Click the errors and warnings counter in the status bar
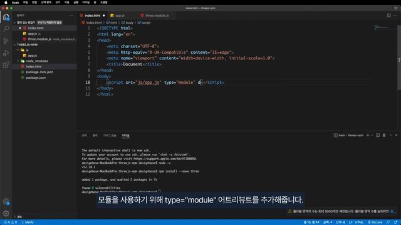Screen dimensions: 401x225 coord(11,222)
